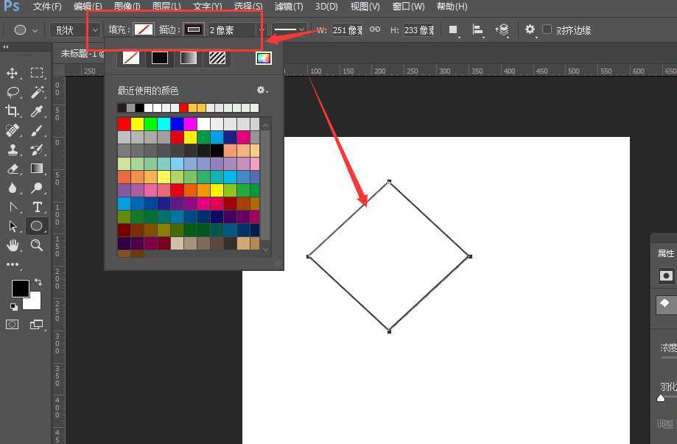Pick the Crop tool
The height and width of the screenshot is (444, 677).
(13, 111)
